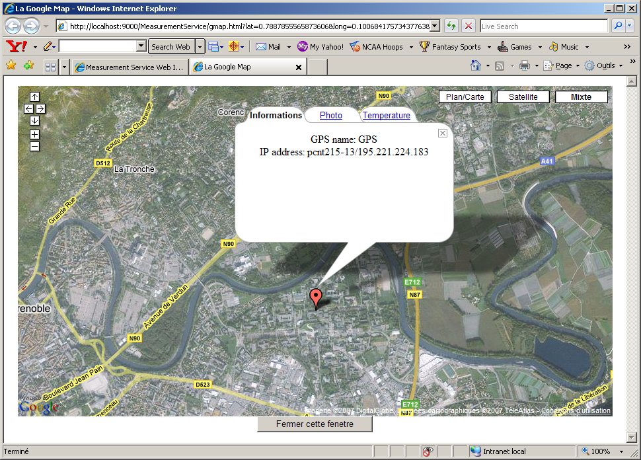Zoom in the map with the plus
This screenshot has height=460, width=641.
point(35,135)
